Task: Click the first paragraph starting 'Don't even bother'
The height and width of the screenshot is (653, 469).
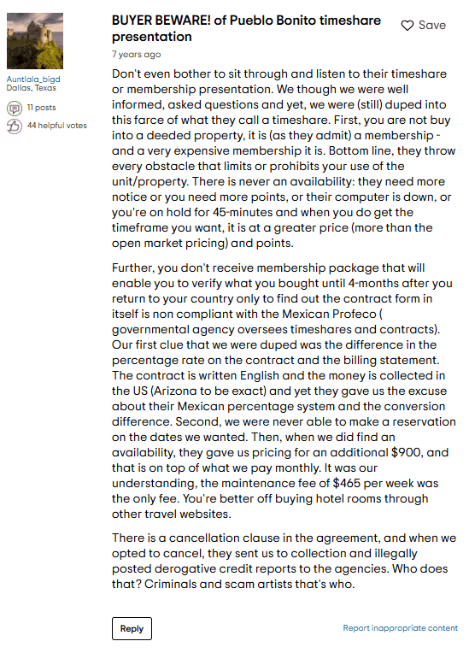Action: click(284, 158)
